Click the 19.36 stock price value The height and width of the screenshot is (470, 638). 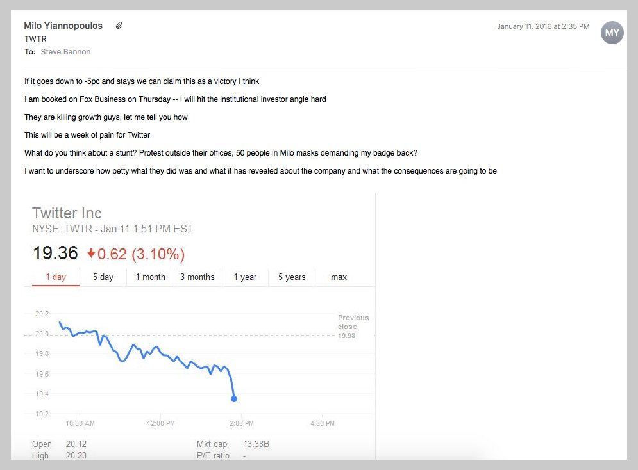pyautogui.click(x=55, y=253)
